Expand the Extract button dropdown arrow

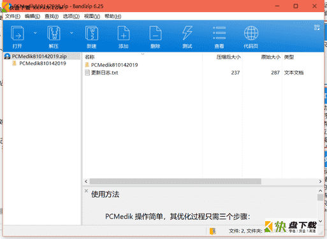pos(71,33)
